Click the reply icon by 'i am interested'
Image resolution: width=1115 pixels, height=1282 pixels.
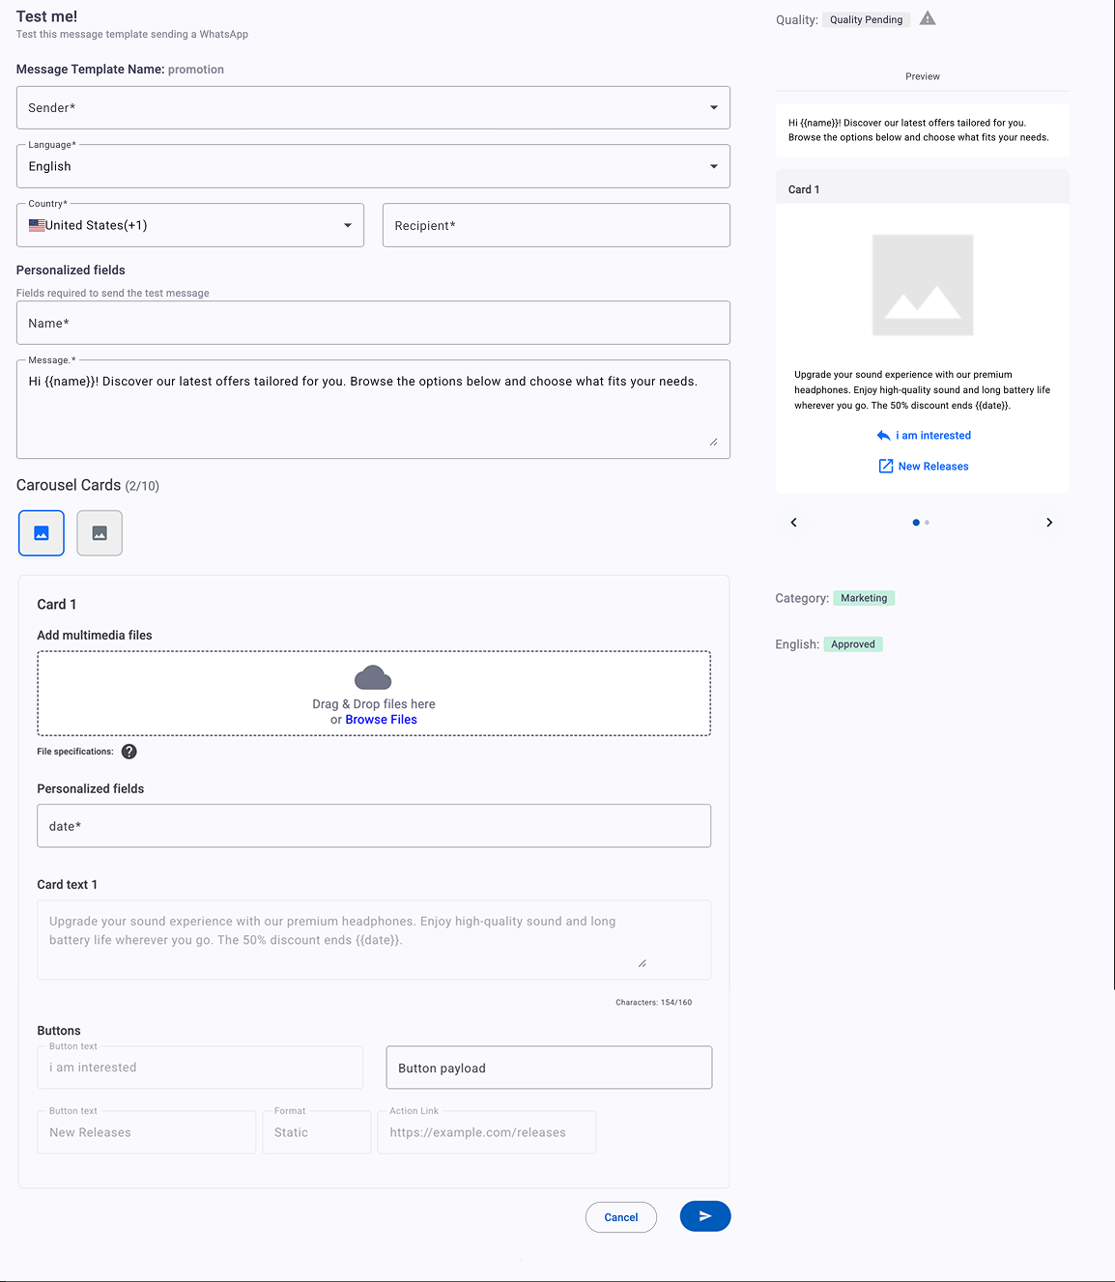(x=883, y=436)
